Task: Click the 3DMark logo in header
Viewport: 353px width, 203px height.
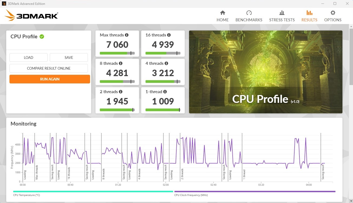Action: (32, 16)
